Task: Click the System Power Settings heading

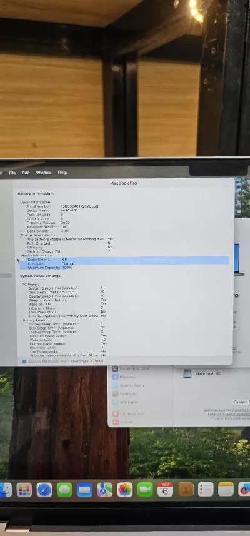Action: click(41, 276)
